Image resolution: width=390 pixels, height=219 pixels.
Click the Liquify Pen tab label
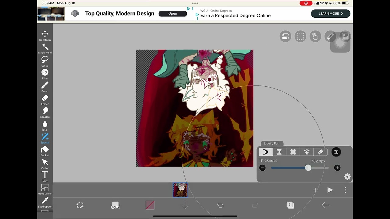271,144
